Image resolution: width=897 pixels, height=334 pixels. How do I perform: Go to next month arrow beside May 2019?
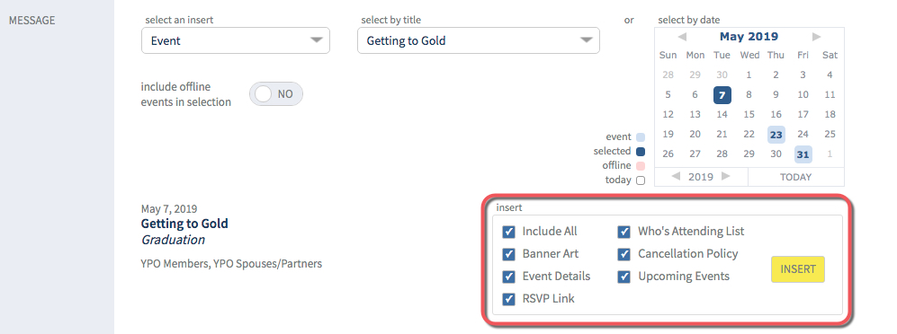(x=816, y=37)
